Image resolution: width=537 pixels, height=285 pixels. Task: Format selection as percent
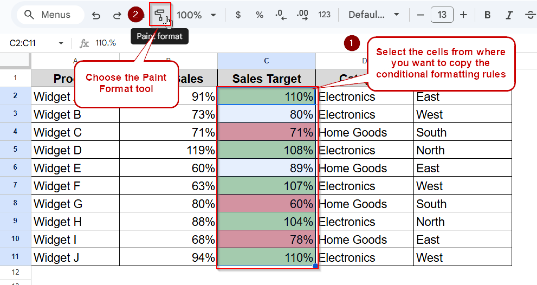pos(259,15)
